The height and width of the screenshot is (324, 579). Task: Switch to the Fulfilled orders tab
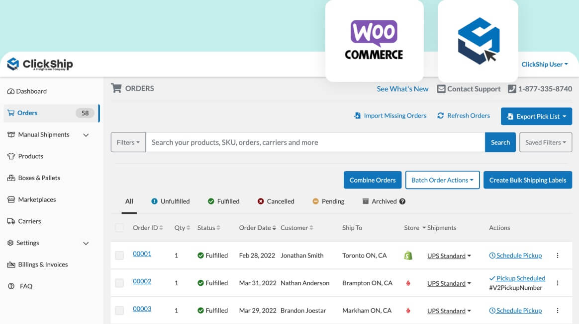coord(223,201)
